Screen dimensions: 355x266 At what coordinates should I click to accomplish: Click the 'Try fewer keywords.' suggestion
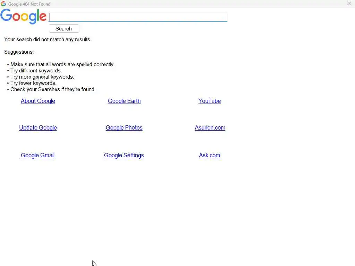(x=33, y=83)
